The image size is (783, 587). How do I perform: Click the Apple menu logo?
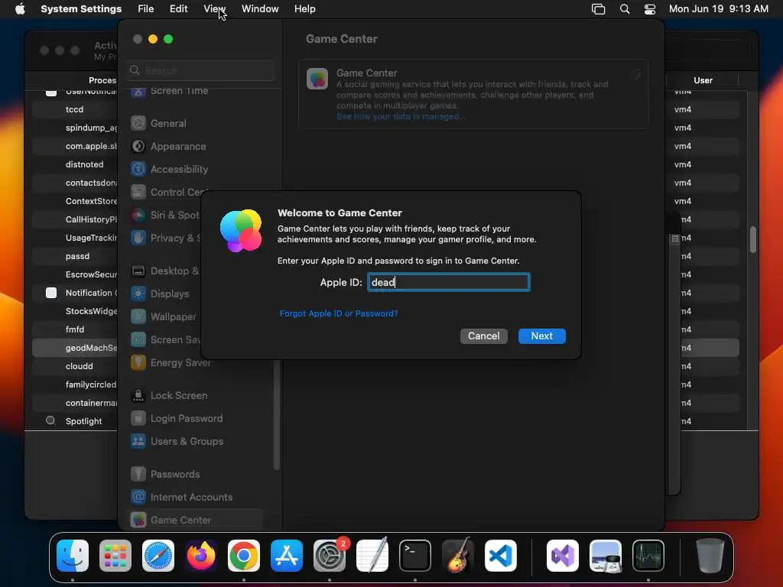20,9
